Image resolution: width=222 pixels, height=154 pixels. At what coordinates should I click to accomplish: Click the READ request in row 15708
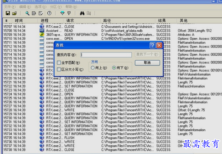coord(69,31)
